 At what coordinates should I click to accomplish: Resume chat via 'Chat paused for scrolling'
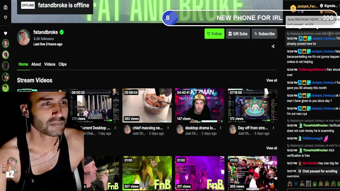(317, 171)
